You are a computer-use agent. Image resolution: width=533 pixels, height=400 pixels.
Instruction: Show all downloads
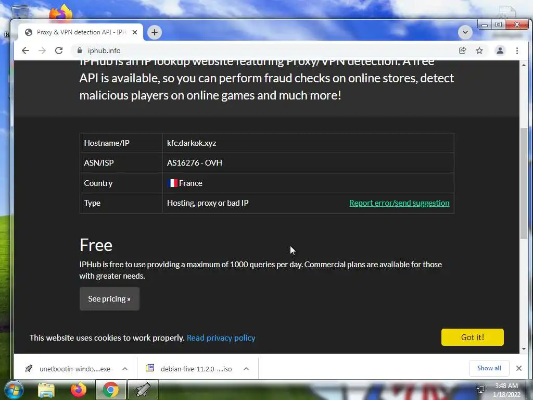[489, 368]
